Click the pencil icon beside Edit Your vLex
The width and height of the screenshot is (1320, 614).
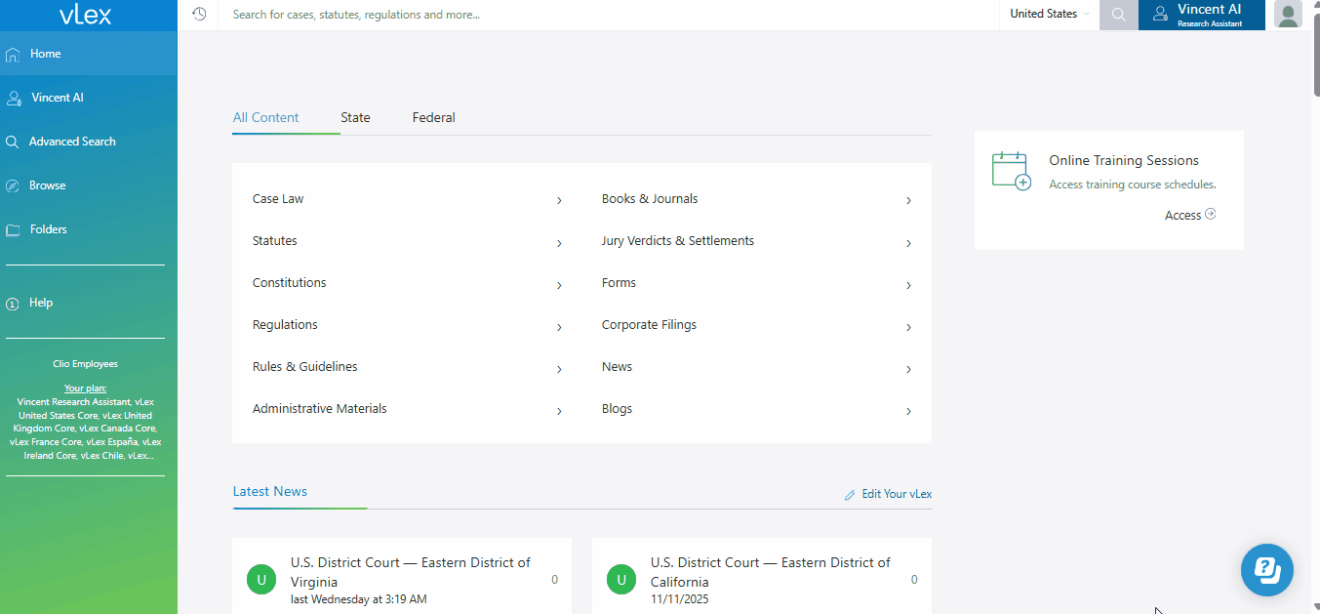pyautogui.click(x=850, y=495)
